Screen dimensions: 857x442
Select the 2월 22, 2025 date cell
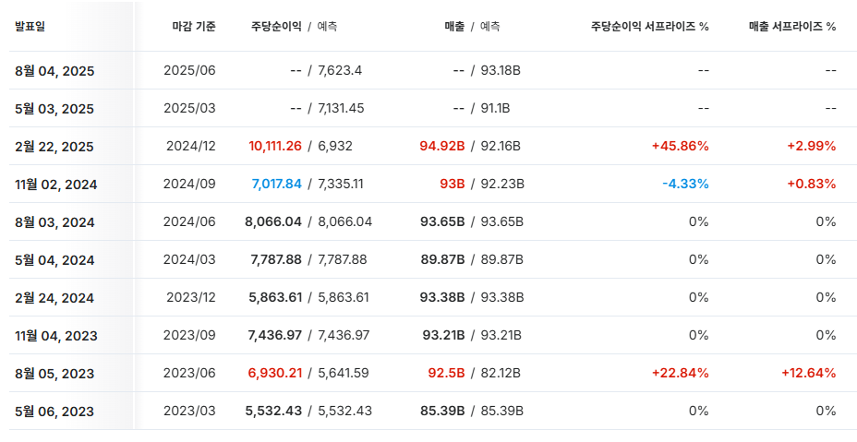[x=54, y=147]
